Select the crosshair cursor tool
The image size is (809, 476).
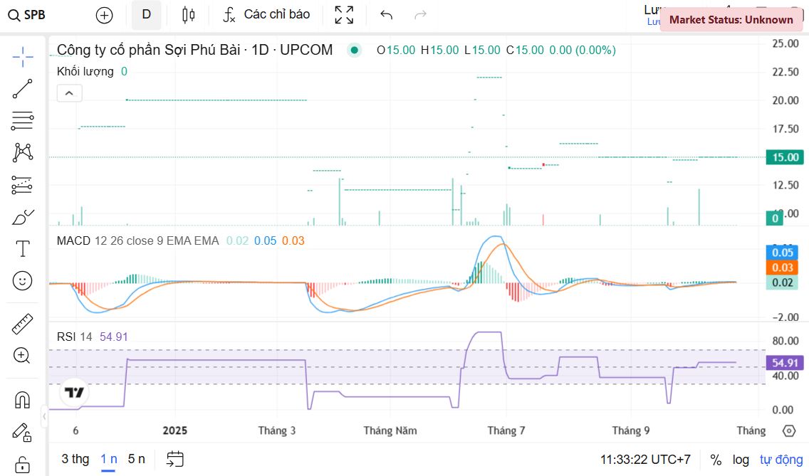point(23,57)
